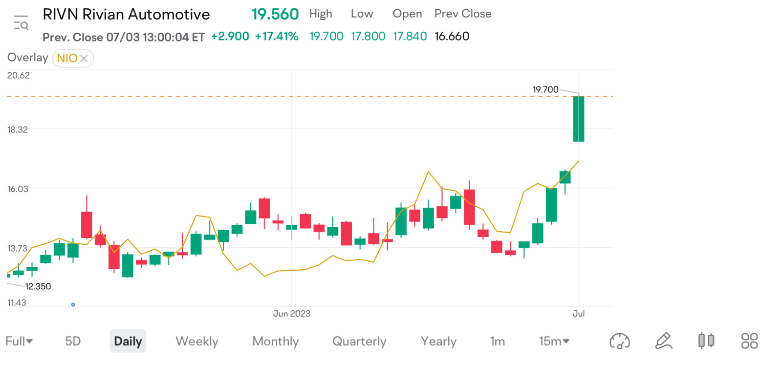782x365 pixels.
Task: Click the 13.73 price axis label
Action: pyautogui.click(x=18, y=248)
